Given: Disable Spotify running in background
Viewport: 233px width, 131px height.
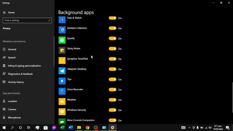Looking at the screenshot, I should [x=112, y=39].
